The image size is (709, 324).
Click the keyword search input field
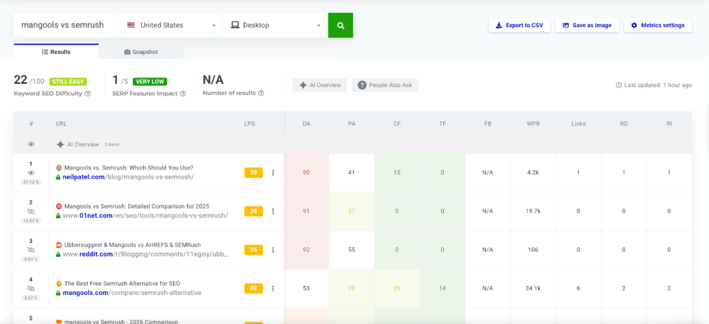click(x=64, y=25)
